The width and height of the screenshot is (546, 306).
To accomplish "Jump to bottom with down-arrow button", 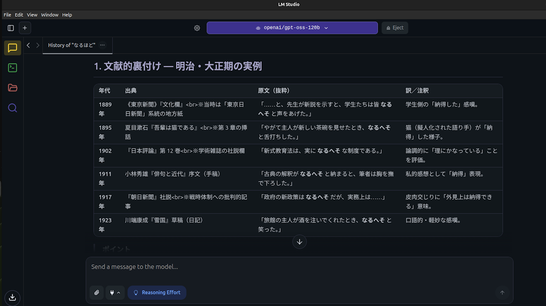I will point(299,242).
